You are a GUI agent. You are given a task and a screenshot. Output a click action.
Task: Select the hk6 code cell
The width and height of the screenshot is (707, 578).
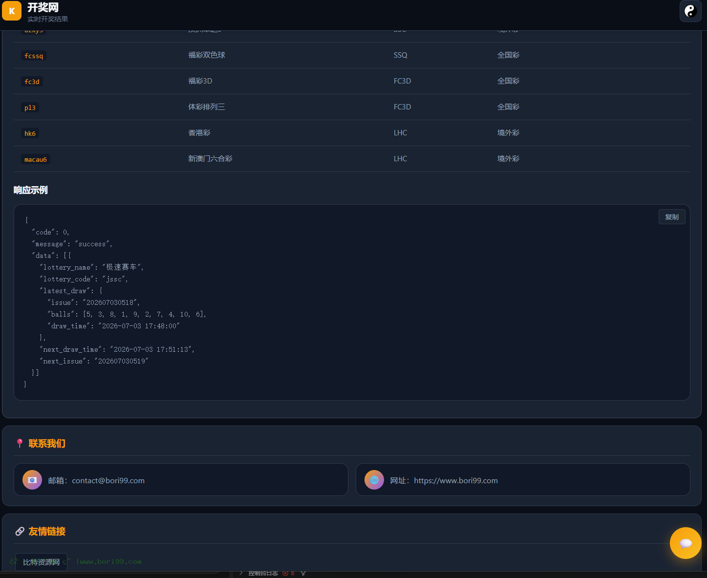pos(30,133)
